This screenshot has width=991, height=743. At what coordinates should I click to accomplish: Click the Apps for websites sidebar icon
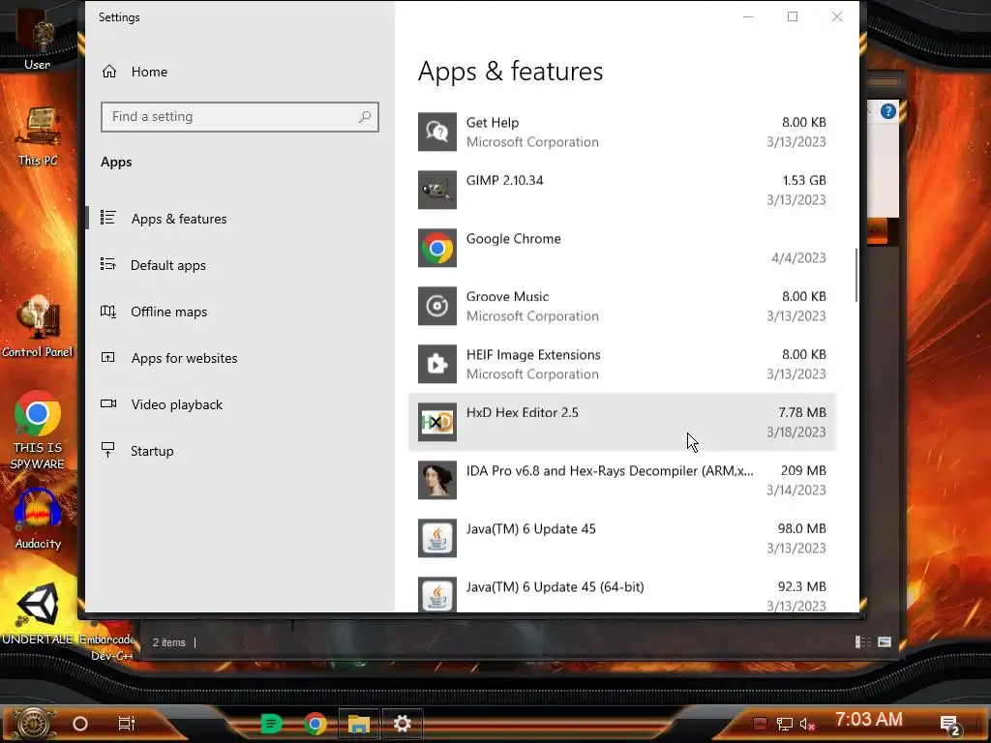tap(108, 358)
